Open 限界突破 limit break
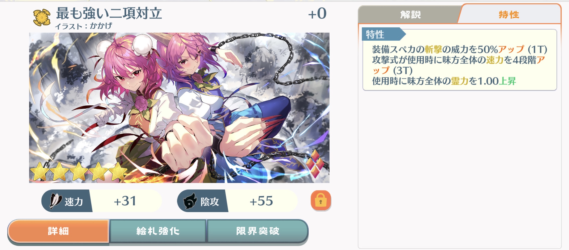Viewport: 569px width, 250px height. click(x=258, y=231)
